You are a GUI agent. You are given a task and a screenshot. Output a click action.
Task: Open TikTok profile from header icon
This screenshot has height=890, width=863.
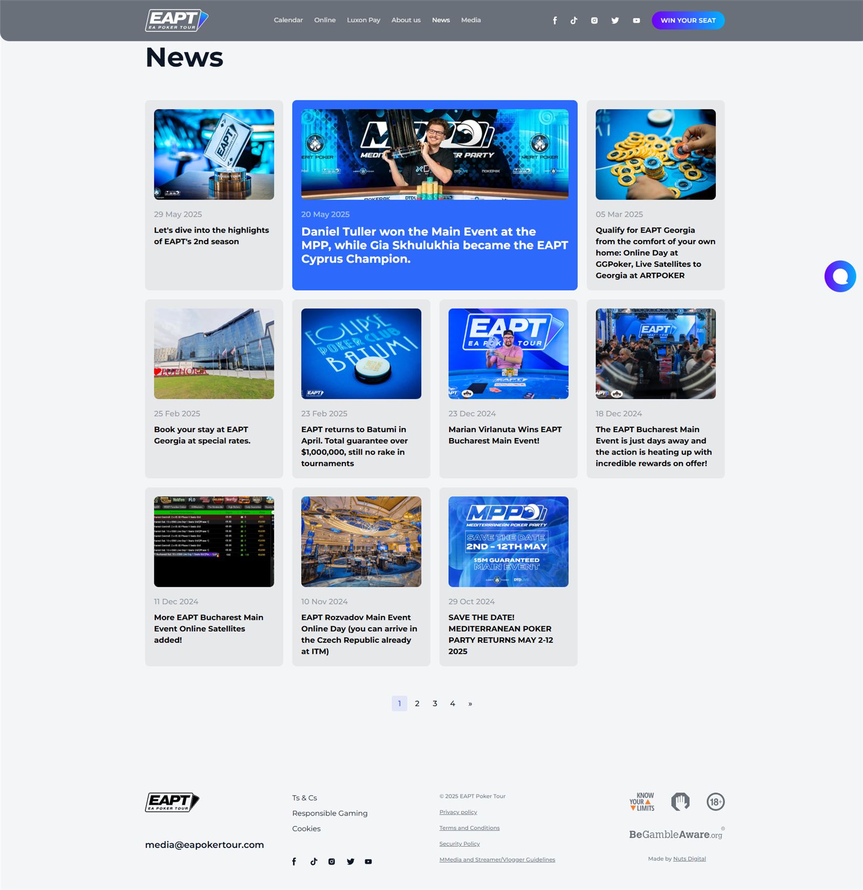[x=574, y=20]
